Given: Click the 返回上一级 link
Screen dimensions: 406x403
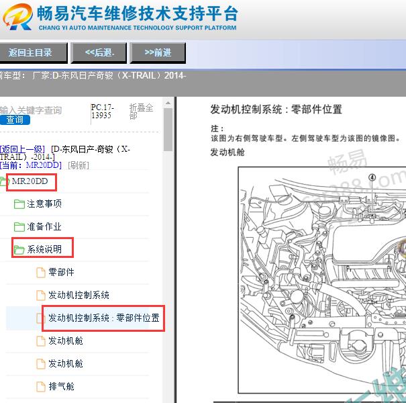Looking at the screenshot, I should (x=22, y=149).
